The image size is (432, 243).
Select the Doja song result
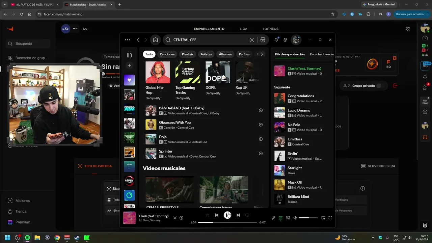pyautogui.click(x=204, y=139)
